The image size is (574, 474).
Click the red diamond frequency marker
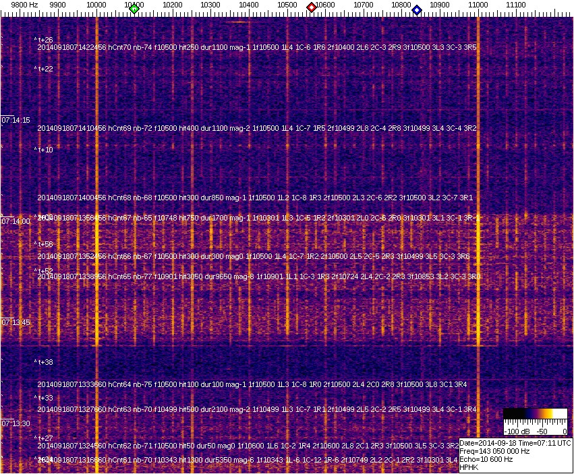[312, 7]
